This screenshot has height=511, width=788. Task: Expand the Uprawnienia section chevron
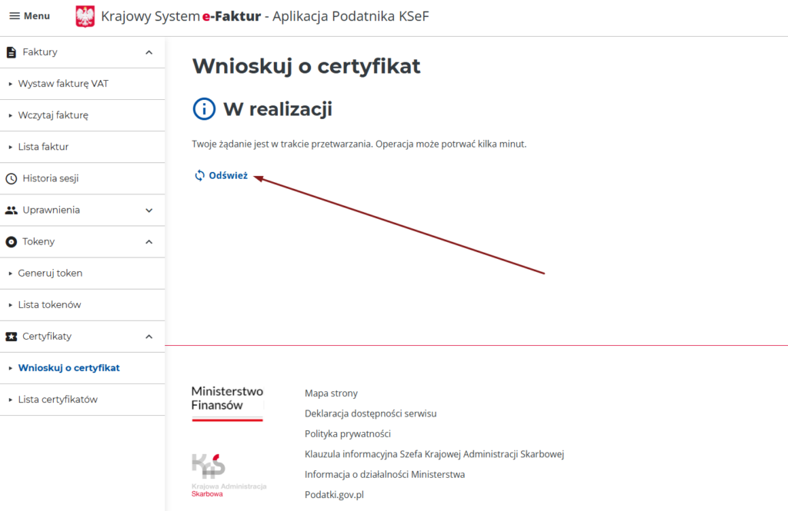click(149, 210)
